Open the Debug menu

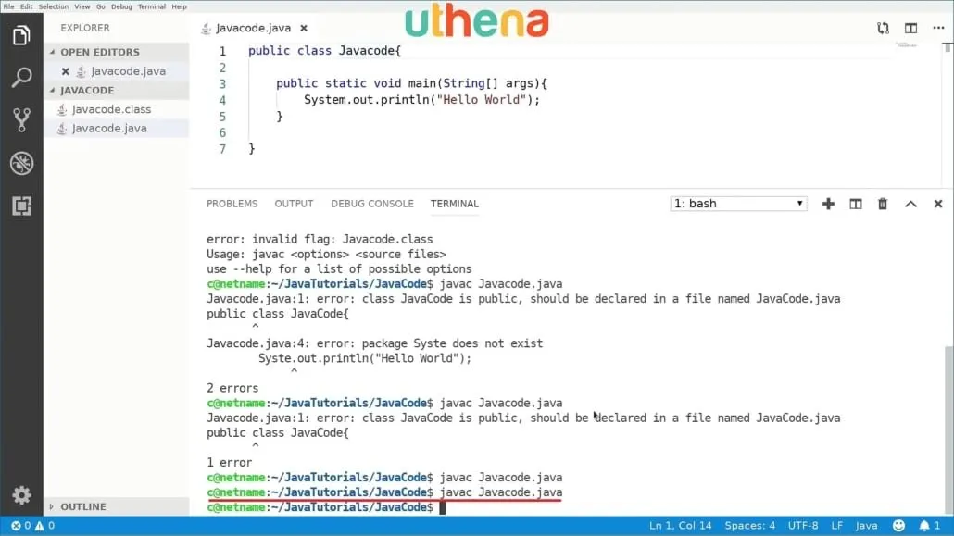(x=121, y=6)
